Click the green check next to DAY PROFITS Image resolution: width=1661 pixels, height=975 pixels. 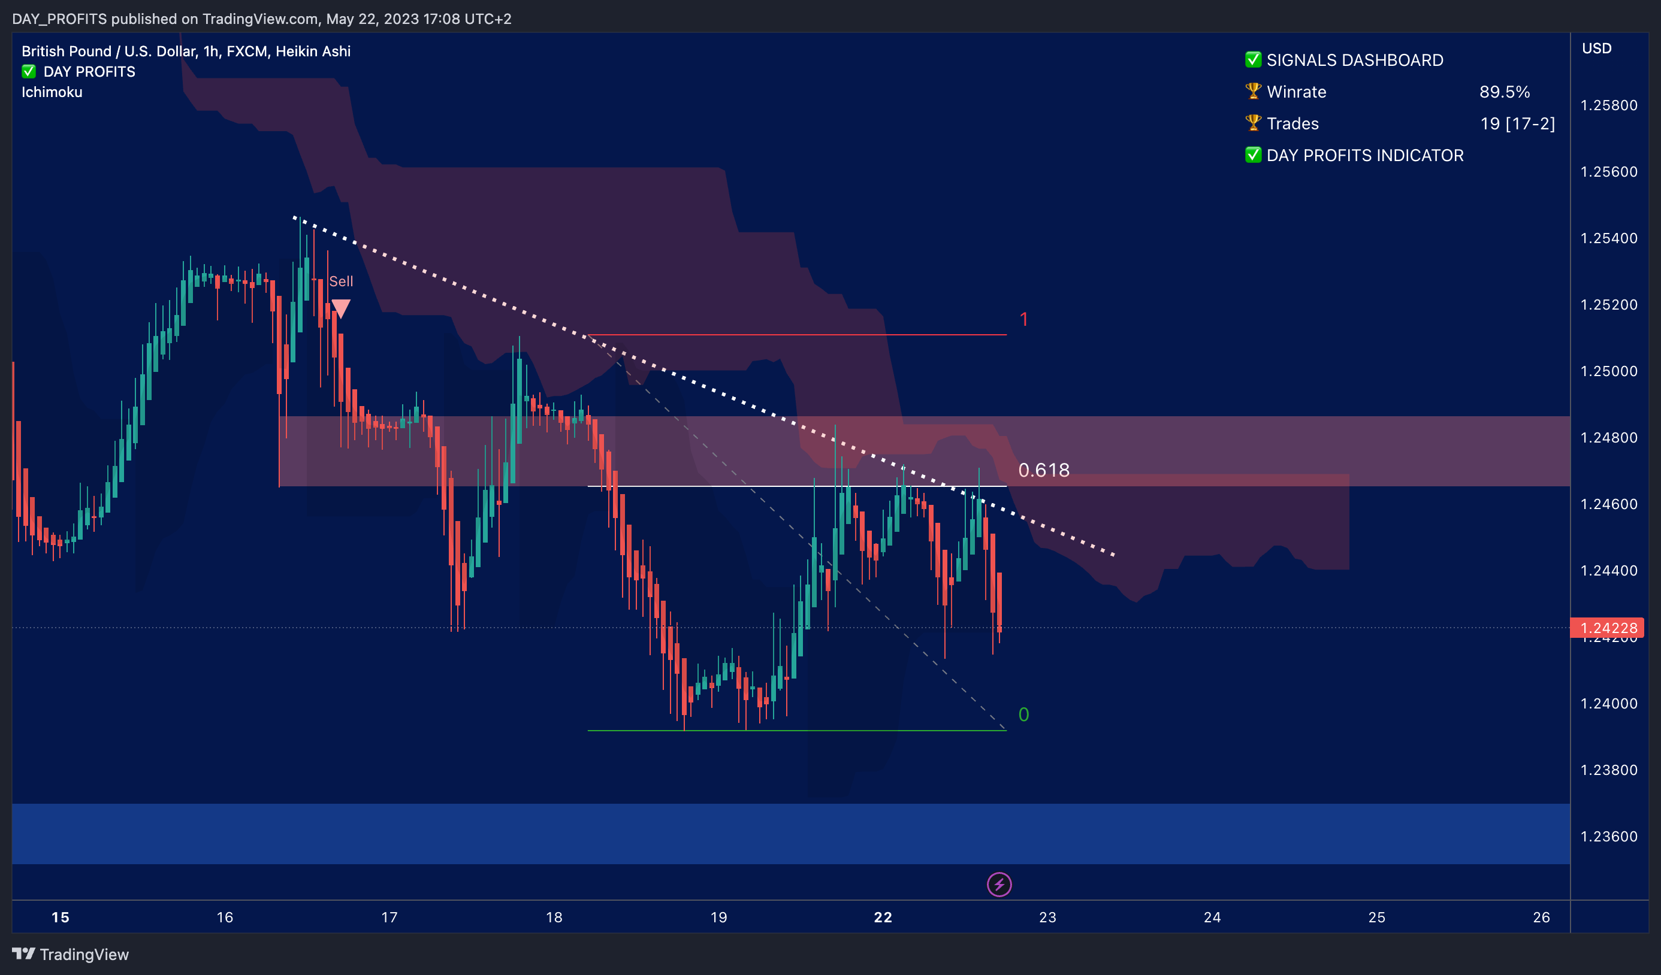28,71
